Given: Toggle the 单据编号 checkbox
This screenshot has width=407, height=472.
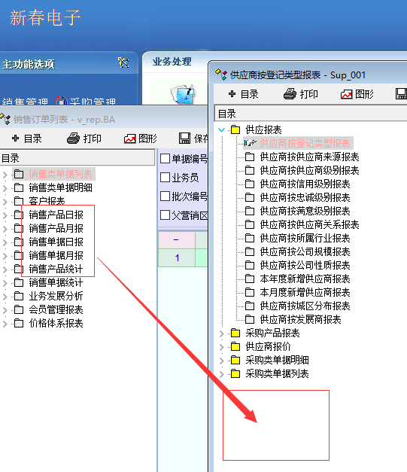Looking at the screenshot, I should pyautogui.click(x=165, y=158).
